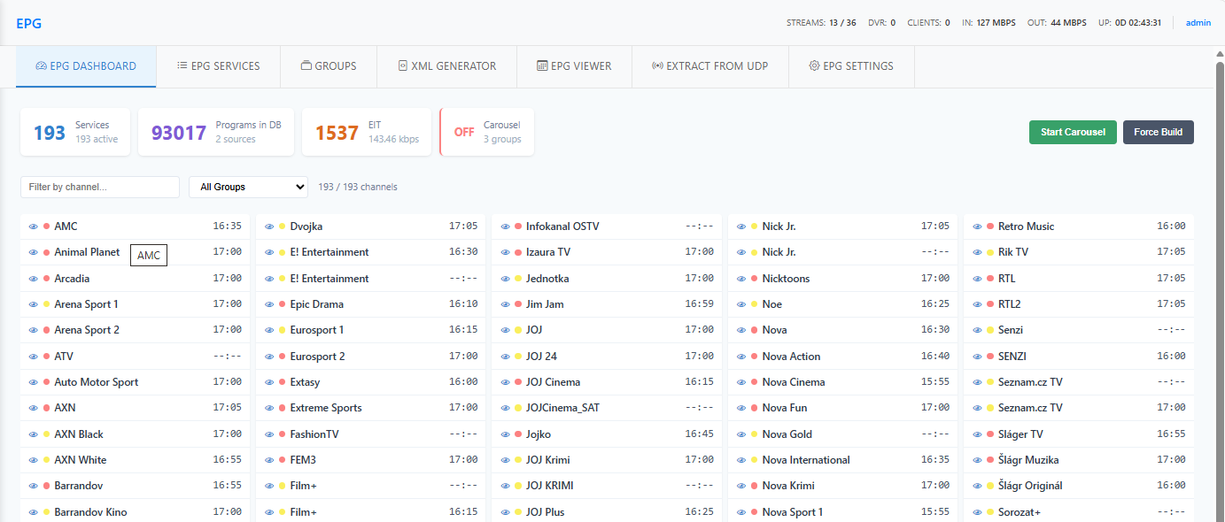Click the eye icon for Retro Music
Image resolution: width=1225 pixels, height=522 pixels.
coord(977,226)
